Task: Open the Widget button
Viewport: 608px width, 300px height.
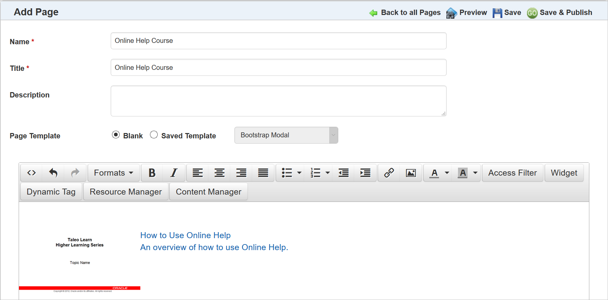Action: pyautogui.click(x=564, y=173)
